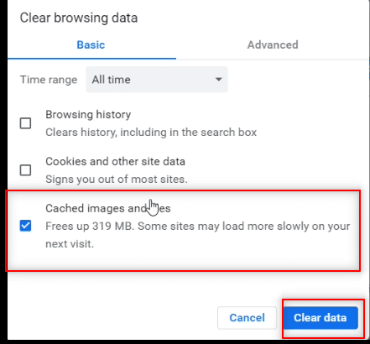Click the empty box icon next to Browsing history
The height and width of the screenshot is (344, 370).
pos(25,123)
